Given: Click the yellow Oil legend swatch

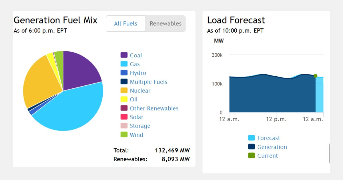Looking at the screenshot, I should [x=124, y=99].
